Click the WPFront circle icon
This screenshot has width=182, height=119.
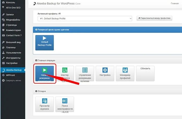[x=3, y=75]
